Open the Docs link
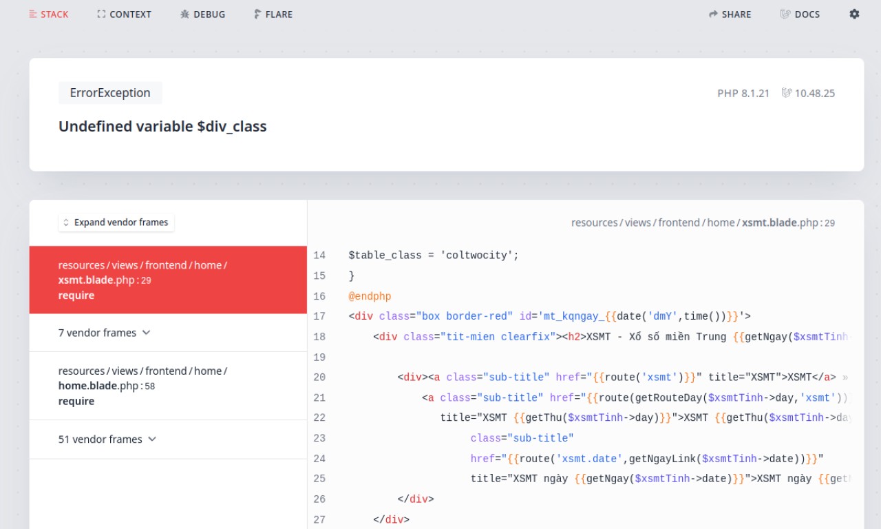 pos(800,14)
